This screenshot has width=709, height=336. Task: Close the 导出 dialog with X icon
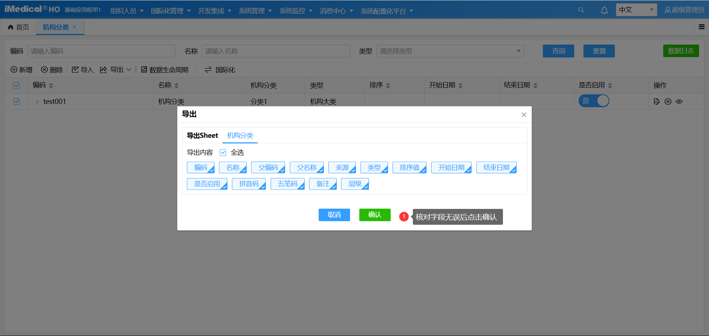coord(524,115)
